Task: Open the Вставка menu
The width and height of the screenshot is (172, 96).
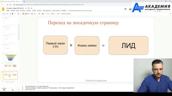Action: (x=23, y=11)
